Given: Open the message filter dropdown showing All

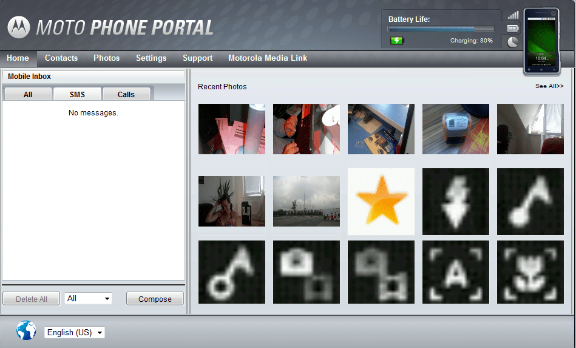Looking at the screenshot, I should pos(88,298).
